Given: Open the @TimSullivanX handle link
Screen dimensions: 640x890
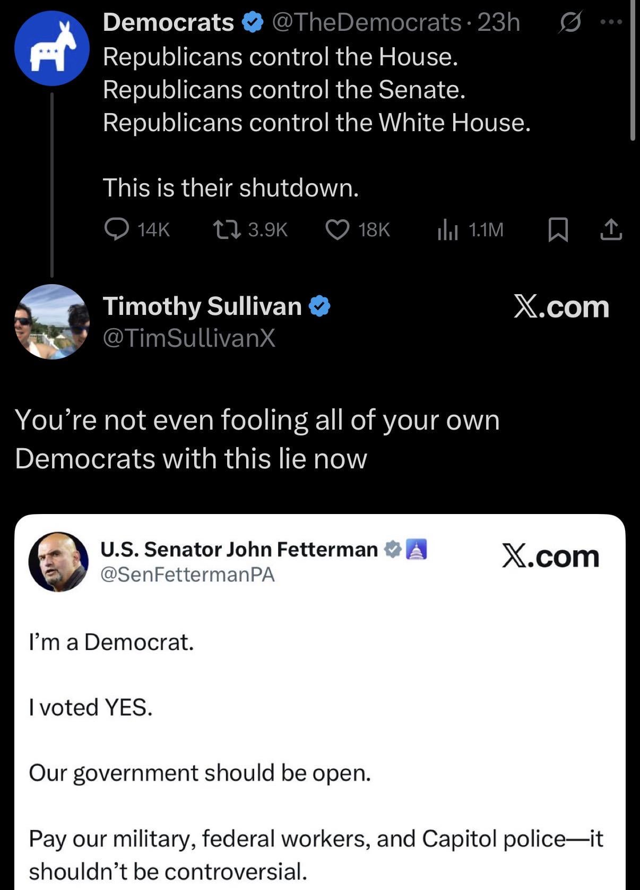Looking at the screenshot, I should tap(189, 338).
